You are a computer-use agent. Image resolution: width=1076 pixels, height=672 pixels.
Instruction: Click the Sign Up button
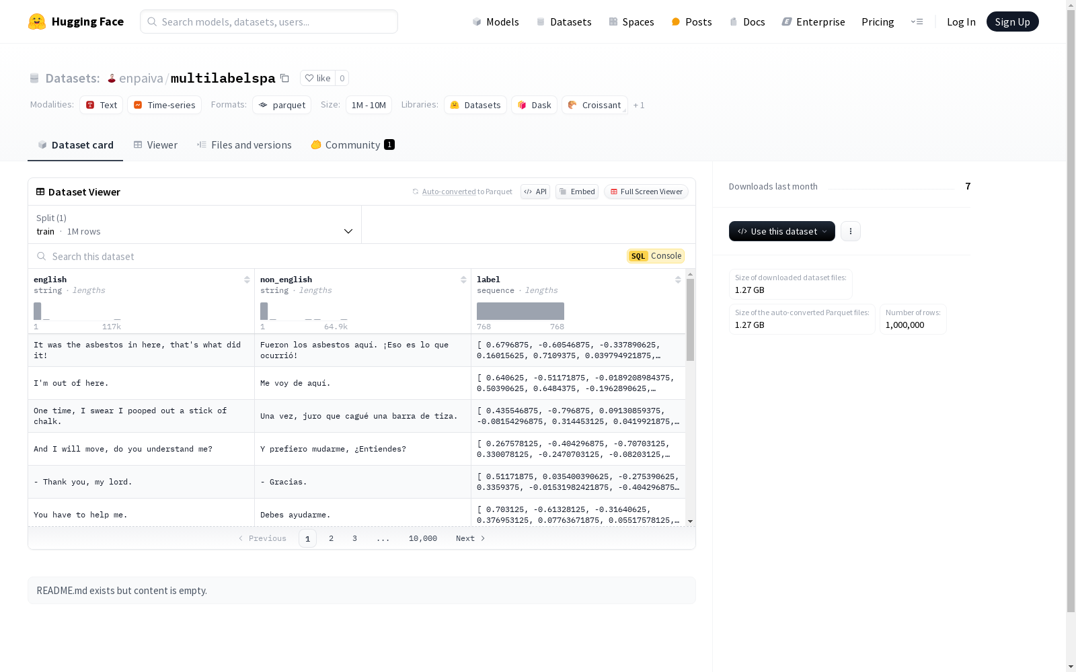click(x=1012, y=22)
